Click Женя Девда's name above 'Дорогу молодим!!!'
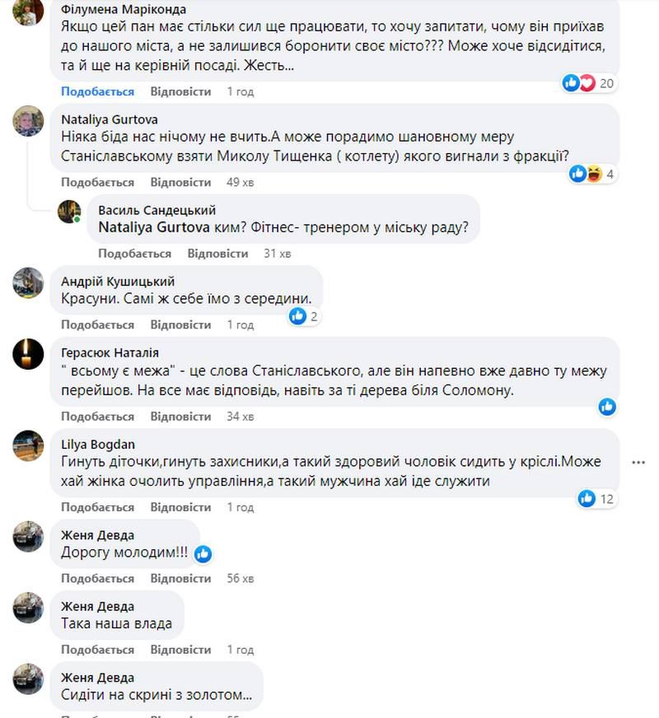Screen dimensions: 659x718 pyautogui.click(x=96, y=535)
